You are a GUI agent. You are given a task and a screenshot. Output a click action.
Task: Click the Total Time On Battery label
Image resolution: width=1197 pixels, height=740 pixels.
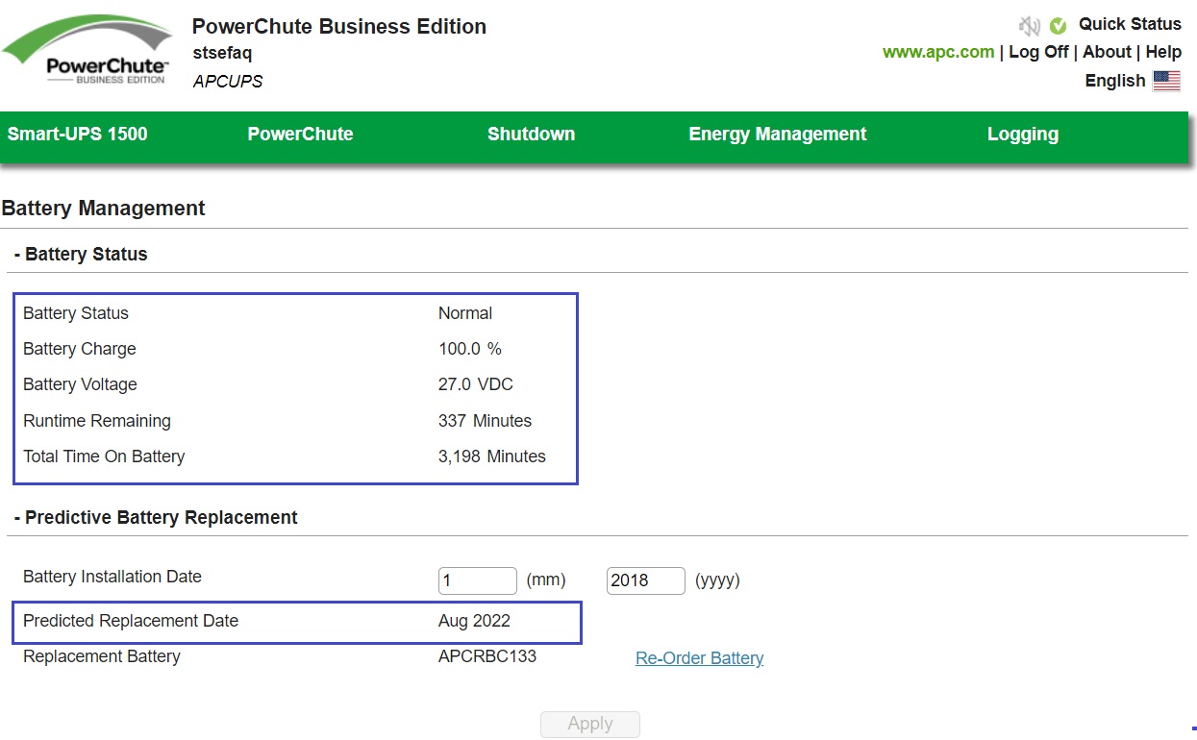[x=104, y=456]
